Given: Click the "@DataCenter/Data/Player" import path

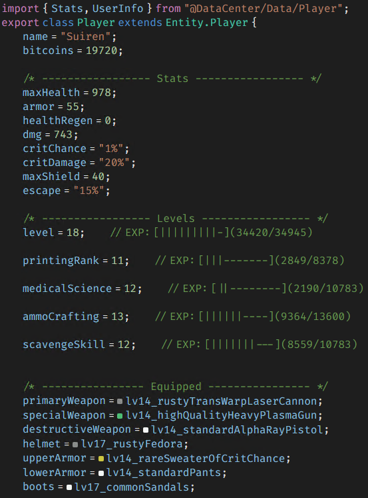Looking at the screenshot, I should coord(264,9).
